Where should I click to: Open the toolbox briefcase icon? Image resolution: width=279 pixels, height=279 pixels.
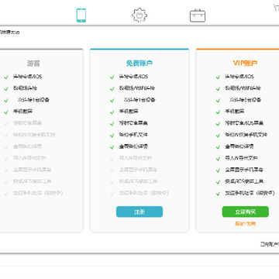[x=198, y=15]
